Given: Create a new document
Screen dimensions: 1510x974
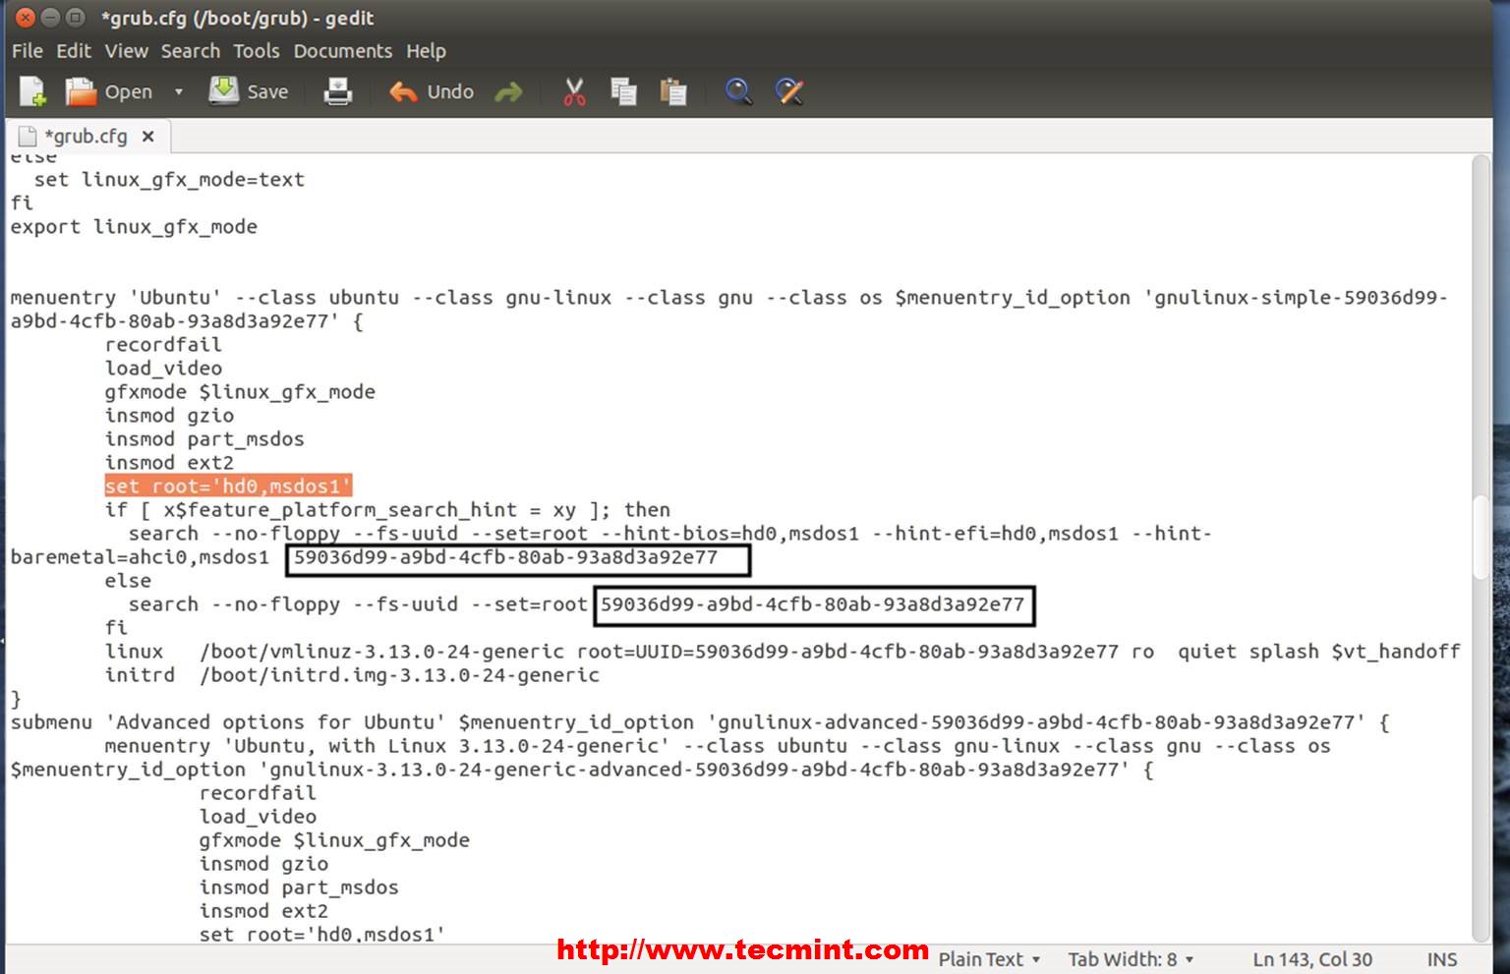Looking at the screenshot, I should tap(30, 90).
